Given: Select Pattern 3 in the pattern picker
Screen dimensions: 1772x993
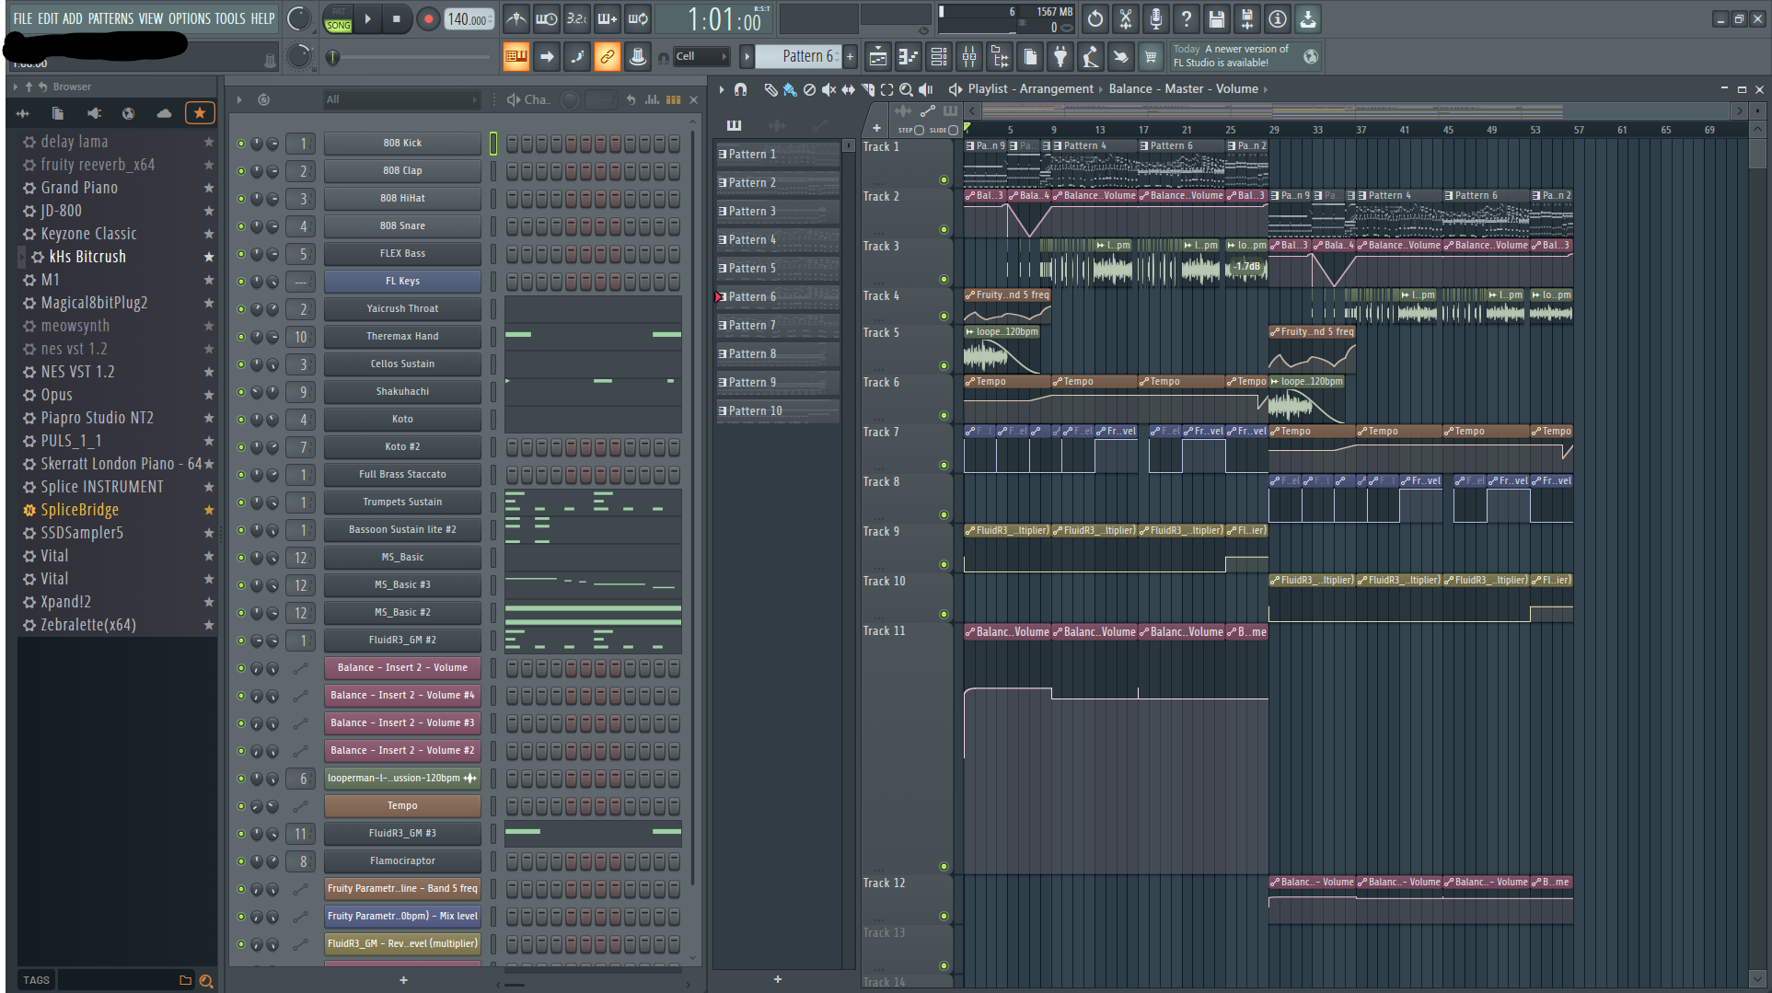Looking at the screenshot, I should pos(752,212).
